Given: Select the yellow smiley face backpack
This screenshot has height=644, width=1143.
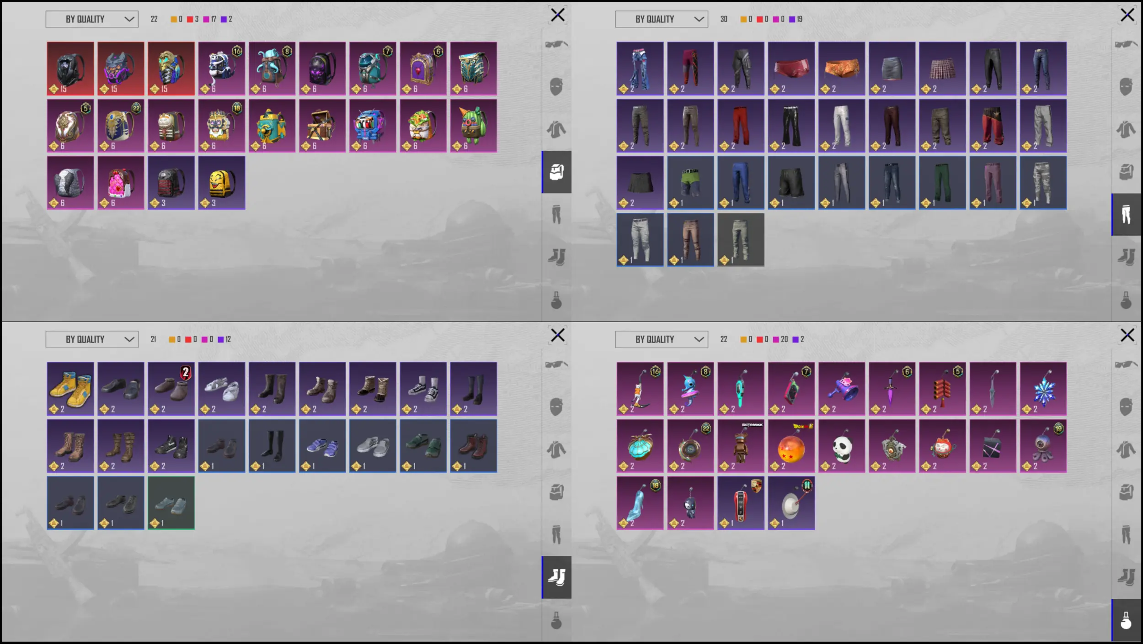Looking at the screenshot, I should [222, 183].
